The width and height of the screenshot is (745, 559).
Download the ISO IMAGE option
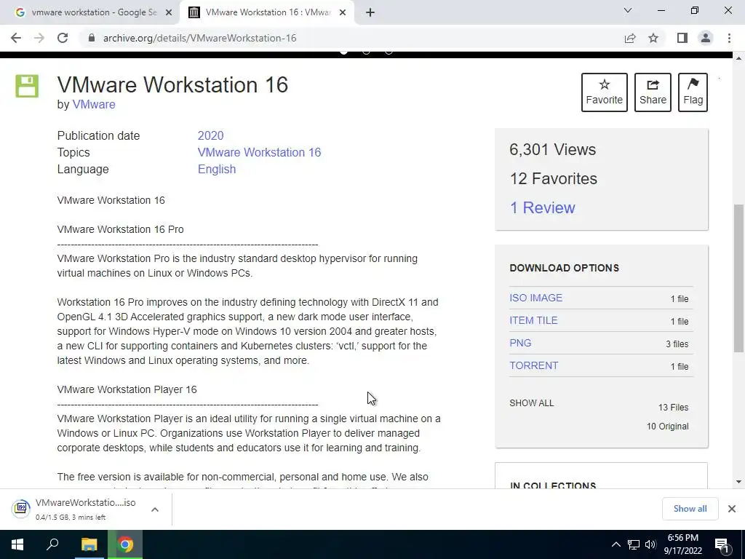coord(536,298)
